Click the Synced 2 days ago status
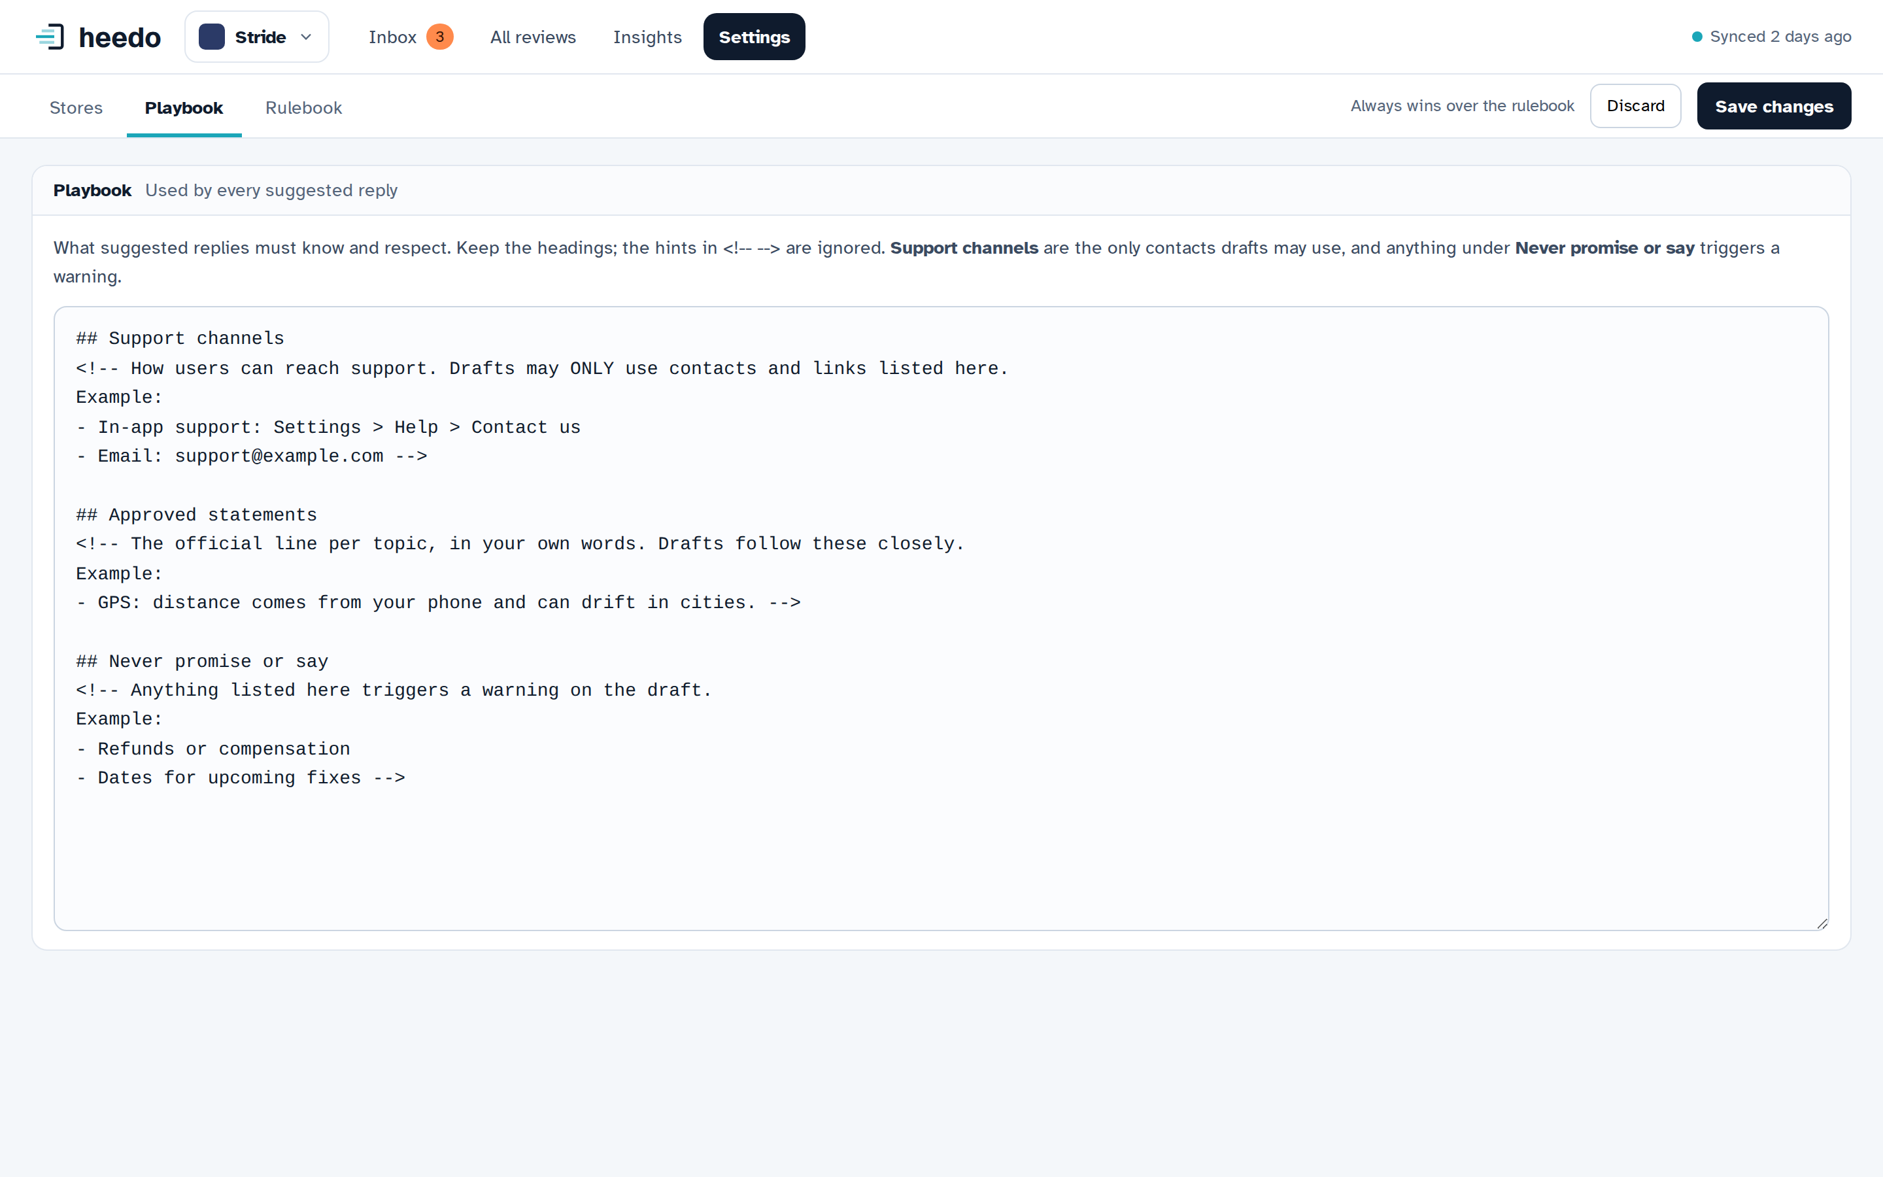This screenshot has width=1883, height=1177. point(1772,37)
